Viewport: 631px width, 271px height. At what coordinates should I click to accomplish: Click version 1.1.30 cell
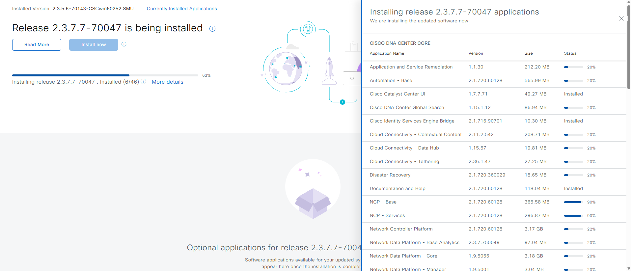(x=476, y=67)
